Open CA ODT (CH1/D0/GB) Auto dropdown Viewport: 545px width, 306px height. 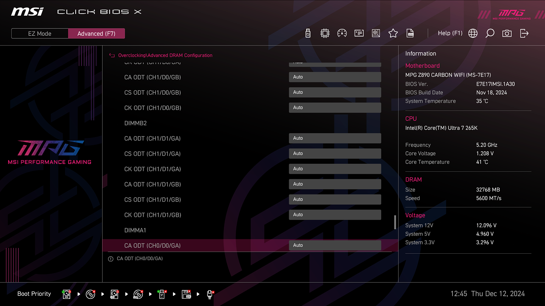point(335,77)
